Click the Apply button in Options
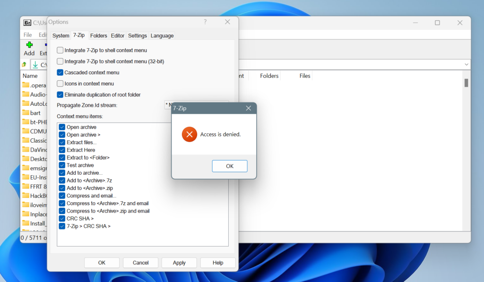The image size is (484, 282). [179, 263]
